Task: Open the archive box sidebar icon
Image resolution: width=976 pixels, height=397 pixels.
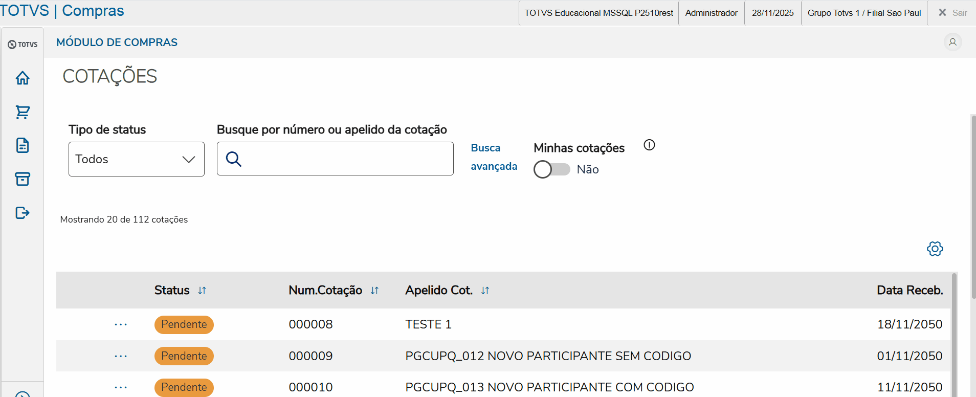Action: tap(23, 179)
